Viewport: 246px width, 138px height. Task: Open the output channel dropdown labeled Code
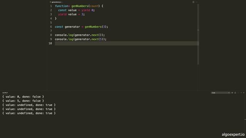(x=220, y=93)
